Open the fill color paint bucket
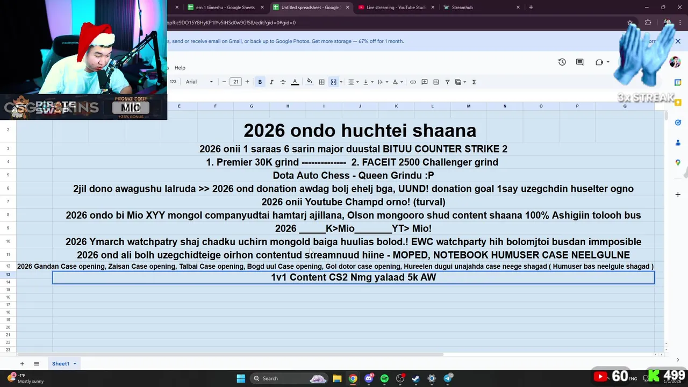The image size is (688, 387). point(309,82)
